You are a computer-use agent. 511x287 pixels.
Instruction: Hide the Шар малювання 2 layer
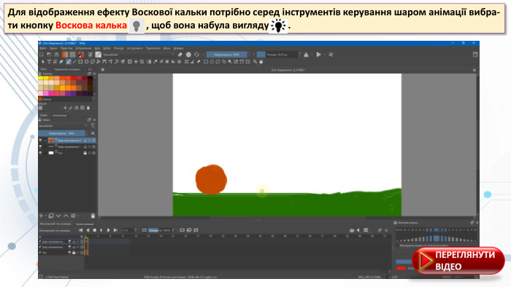point(41,141)
